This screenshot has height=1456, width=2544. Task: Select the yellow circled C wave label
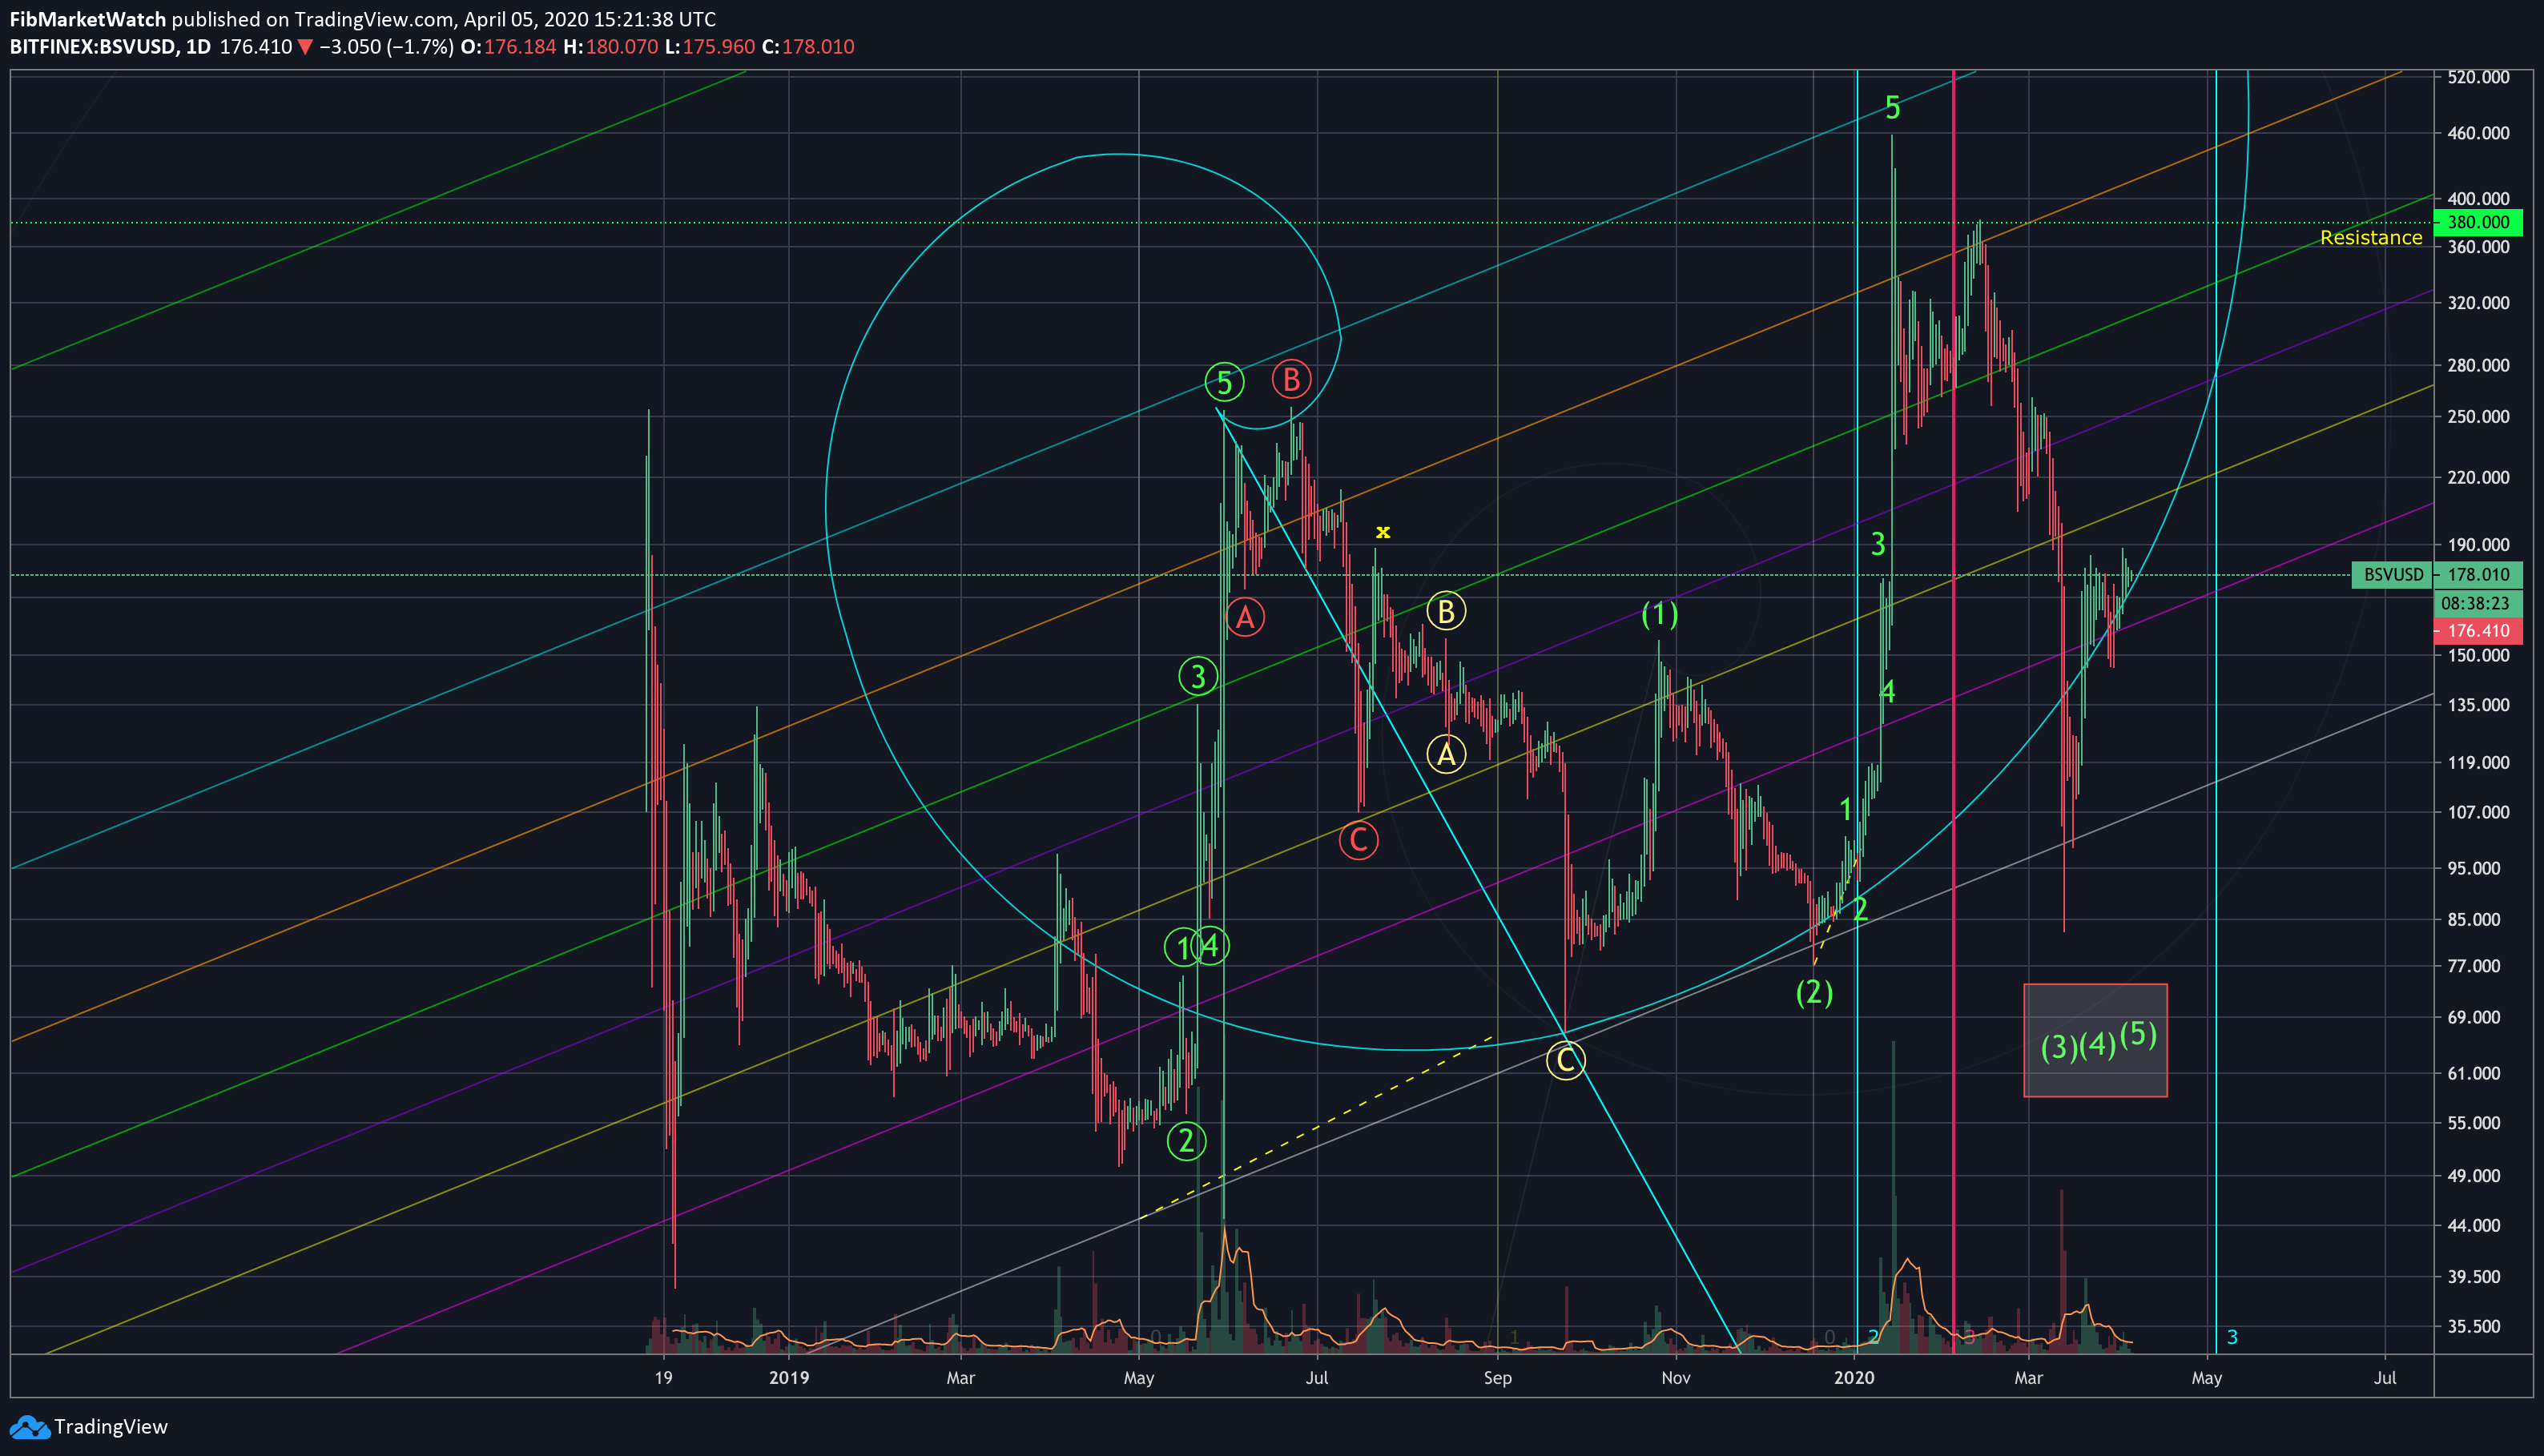pyautogui.click(x=1566, y=1060)
